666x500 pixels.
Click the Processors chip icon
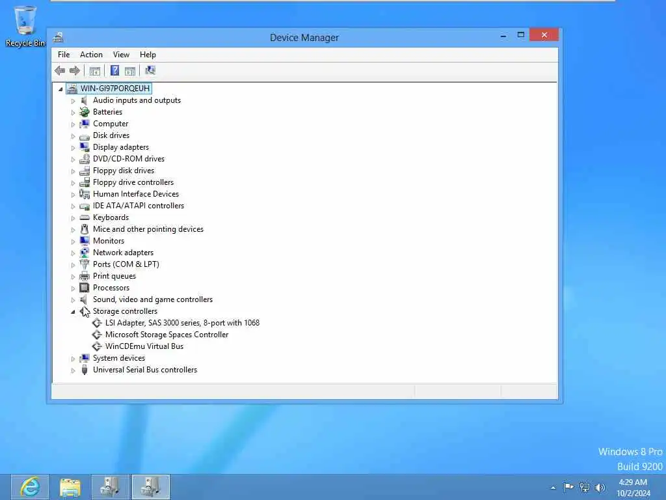point(85,288)
